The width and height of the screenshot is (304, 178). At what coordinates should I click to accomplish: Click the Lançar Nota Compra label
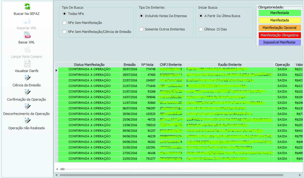tap(26, 57)
